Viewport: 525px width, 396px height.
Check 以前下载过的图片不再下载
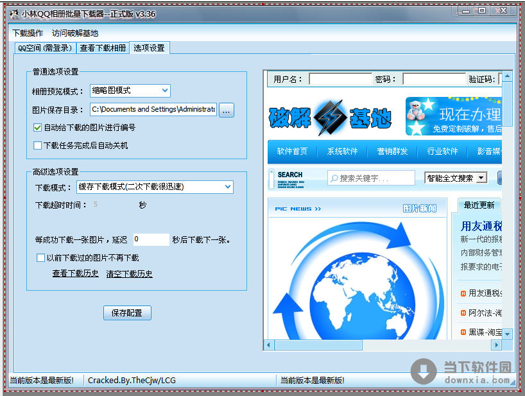click(x=40, y=258)
